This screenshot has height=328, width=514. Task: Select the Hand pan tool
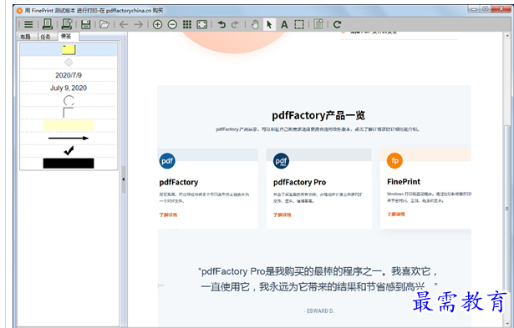(x=255, y=24)
